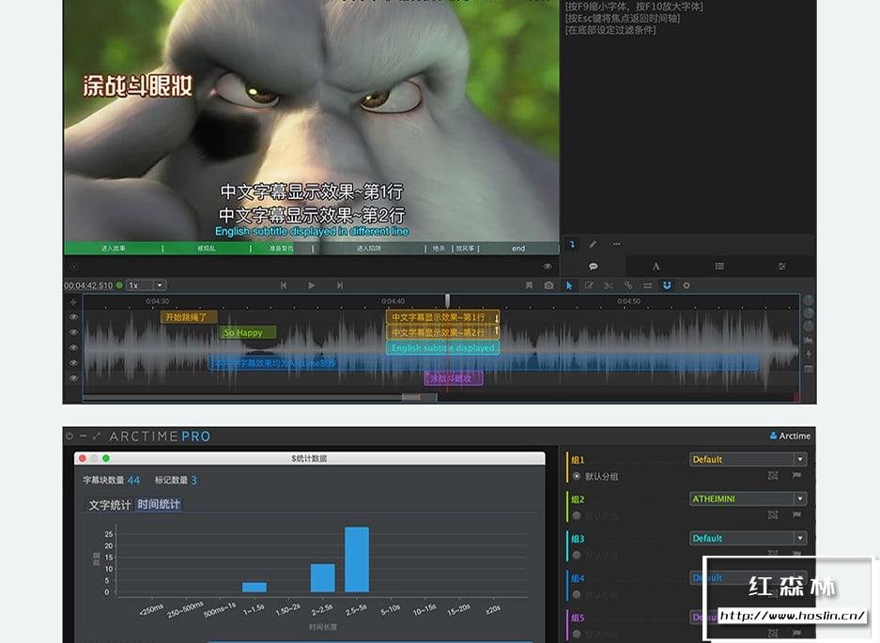Click the 'end' chapter segment on progress bar
Image resolution: width=880 pixels, height=643 pixels.
[518, 249]
